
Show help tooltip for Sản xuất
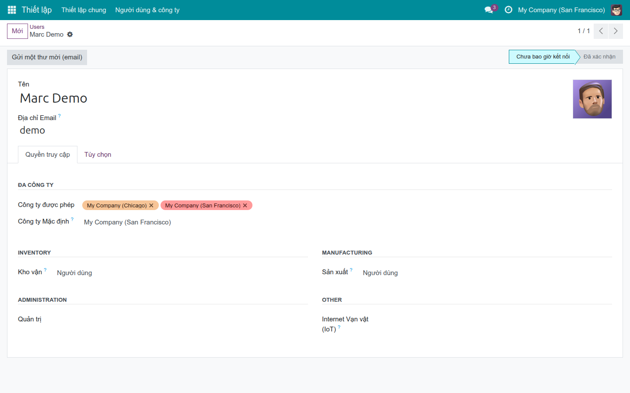351,270
